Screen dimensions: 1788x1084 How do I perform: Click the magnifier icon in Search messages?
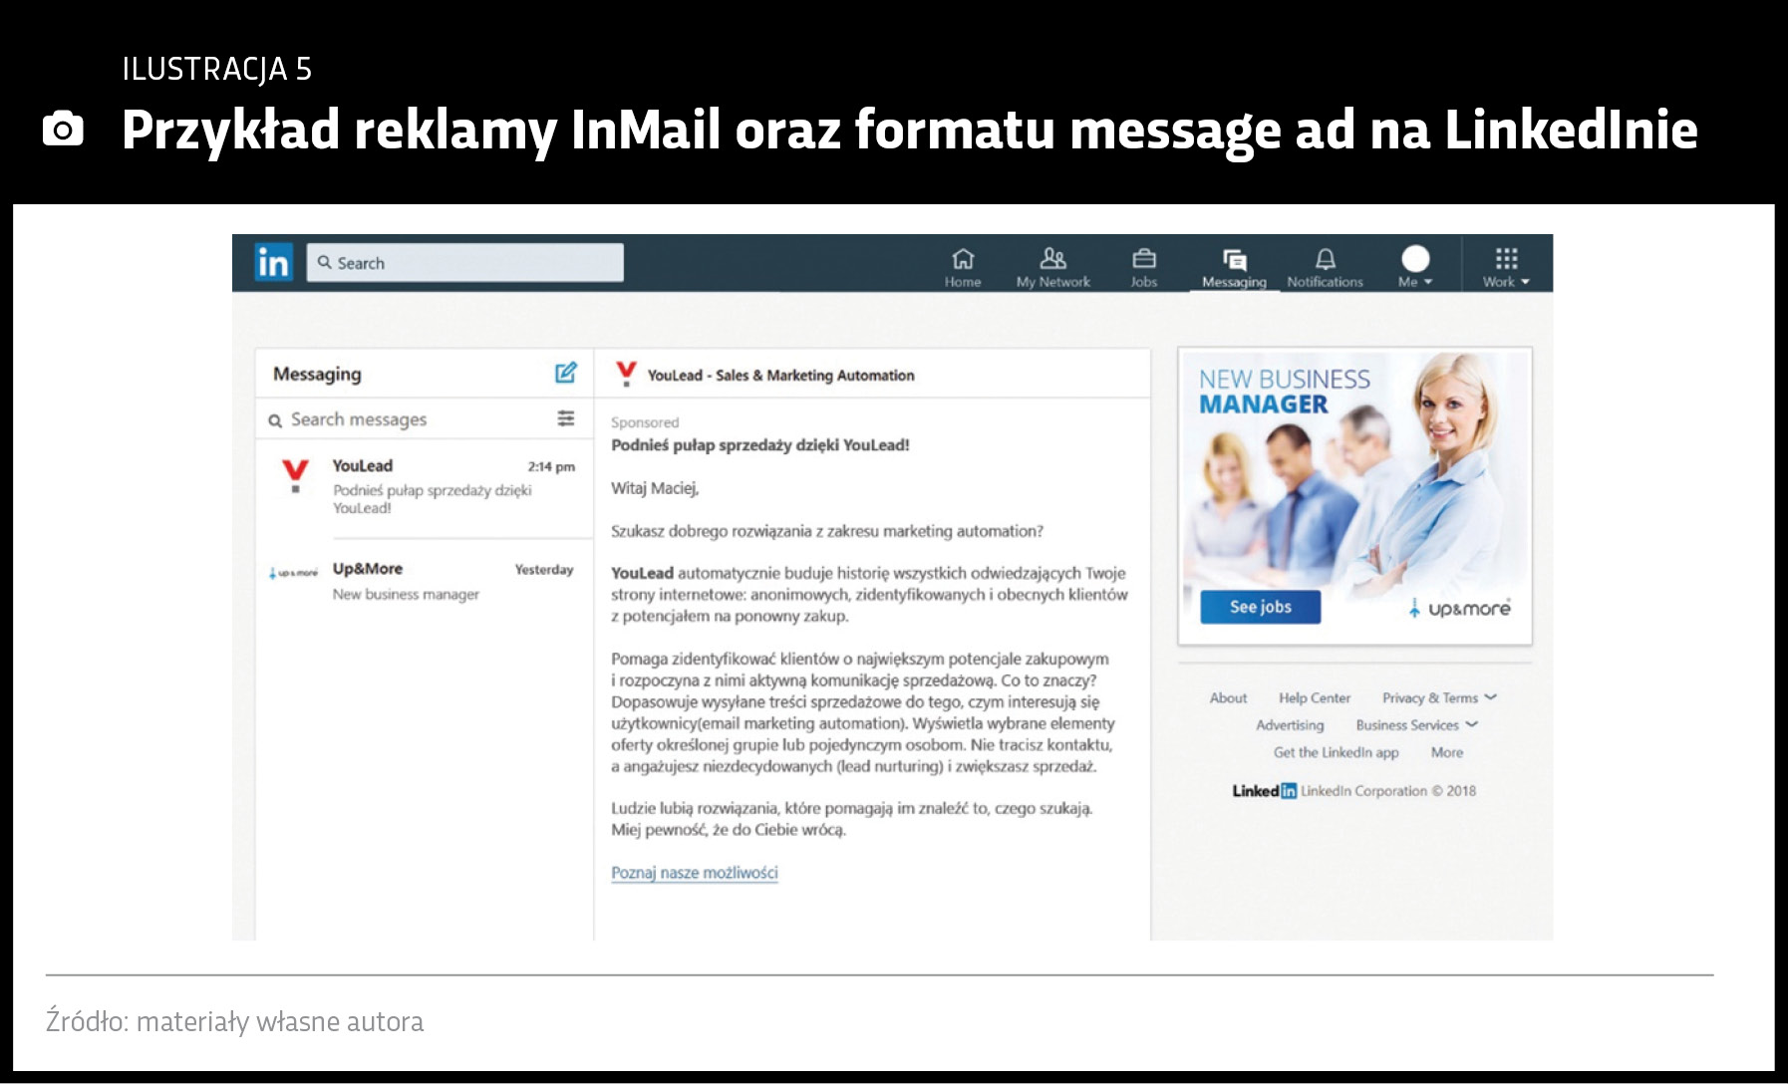coord(275,421)
